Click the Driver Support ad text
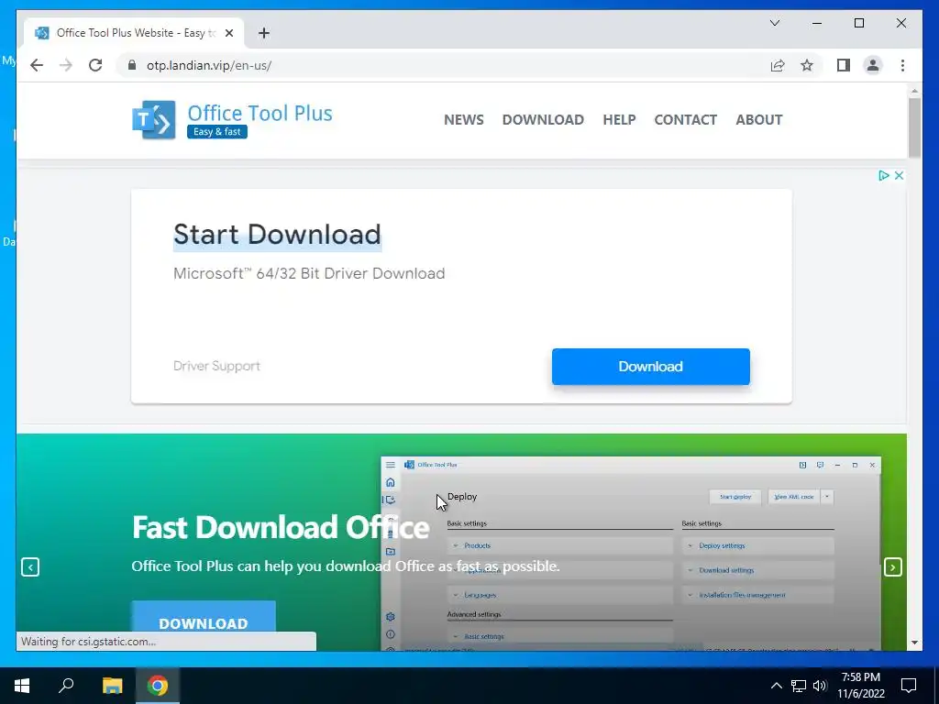The height and width of the screenshot is (704, 939). 216,366
